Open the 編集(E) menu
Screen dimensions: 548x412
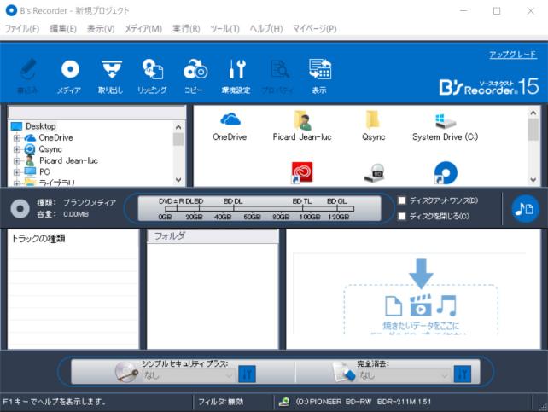click(63, 29)
